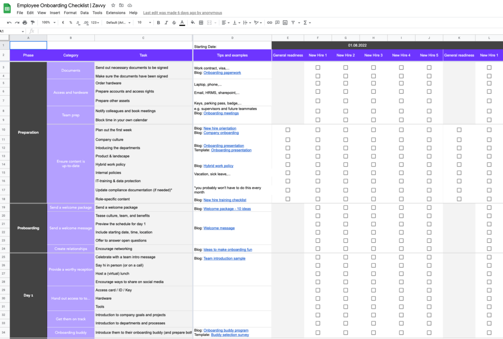
Task: Select the Paint format tool
Action: click(x=32, y=23)
